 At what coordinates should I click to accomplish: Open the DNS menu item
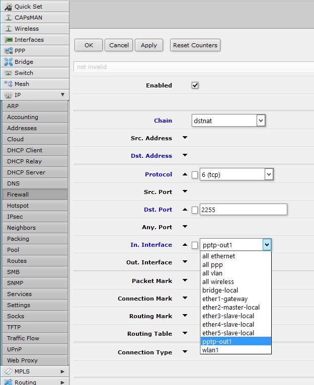coord(35,183)
